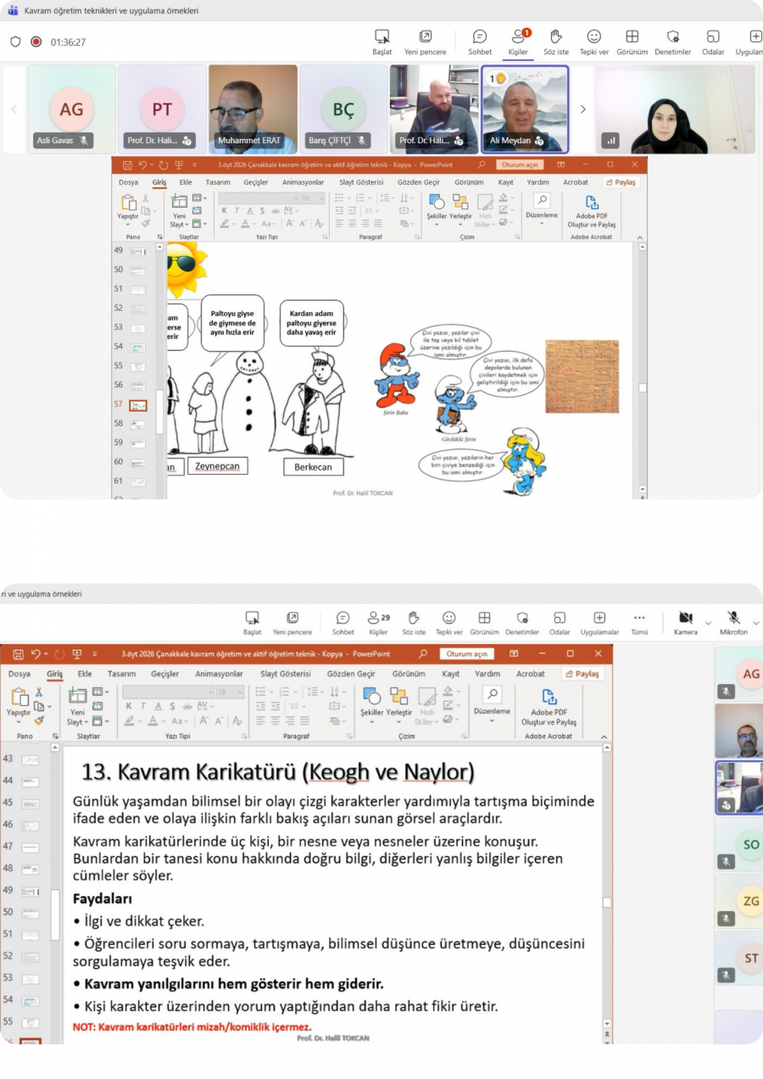The width and height of the screenshot is (763, 1079).
Task: Show next participants with right chevron arrow
Action: pos(582,109)
